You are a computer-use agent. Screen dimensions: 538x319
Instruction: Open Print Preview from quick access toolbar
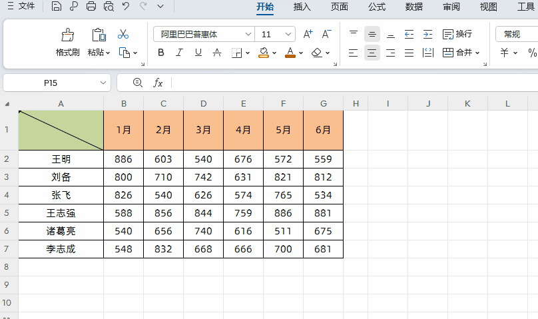point(108,7)
